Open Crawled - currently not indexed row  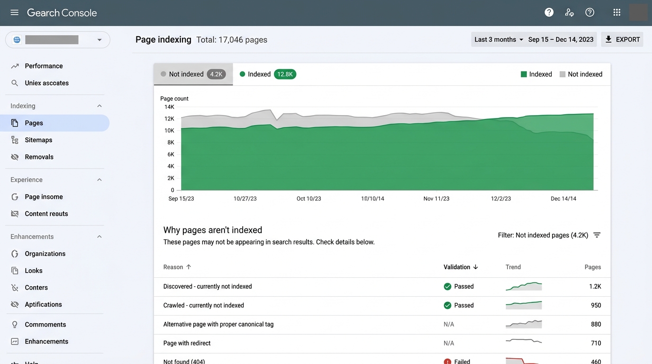coord(382,305)
